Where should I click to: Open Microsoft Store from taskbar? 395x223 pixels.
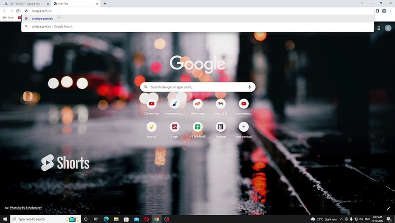tap(126, 219)
